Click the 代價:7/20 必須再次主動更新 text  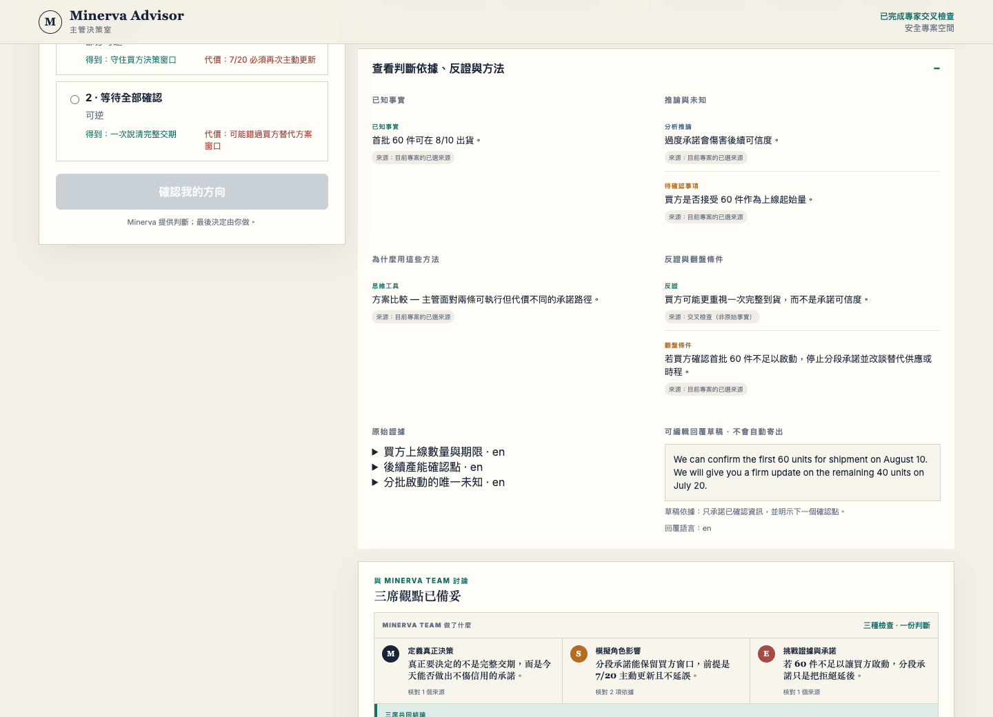pyautogui.click(x=260, y=60)
